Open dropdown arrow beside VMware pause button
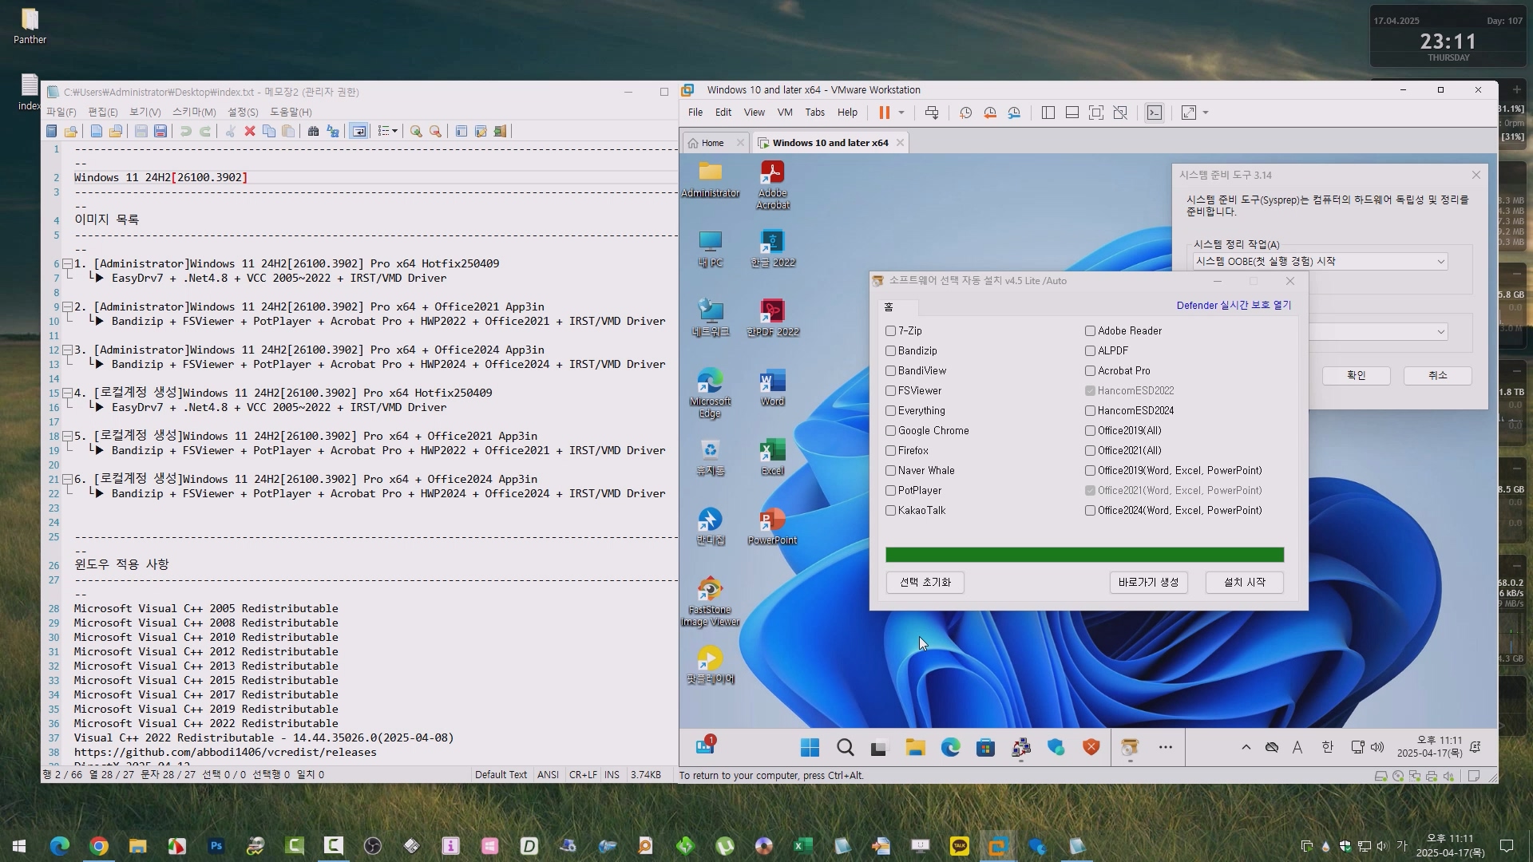This screenshot has width=1533, height=862. click(x=901, y=113)
